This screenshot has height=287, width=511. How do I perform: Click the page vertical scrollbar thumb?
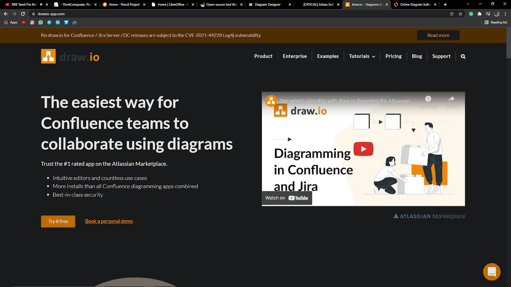tap(508, 43)
